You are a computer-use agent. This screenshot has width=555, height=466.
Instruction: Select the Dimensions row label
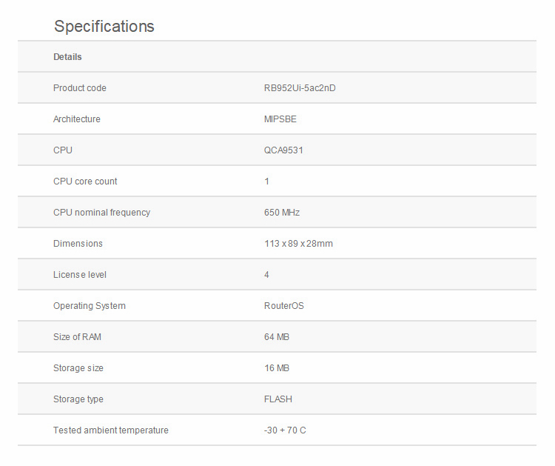[78, 244]
